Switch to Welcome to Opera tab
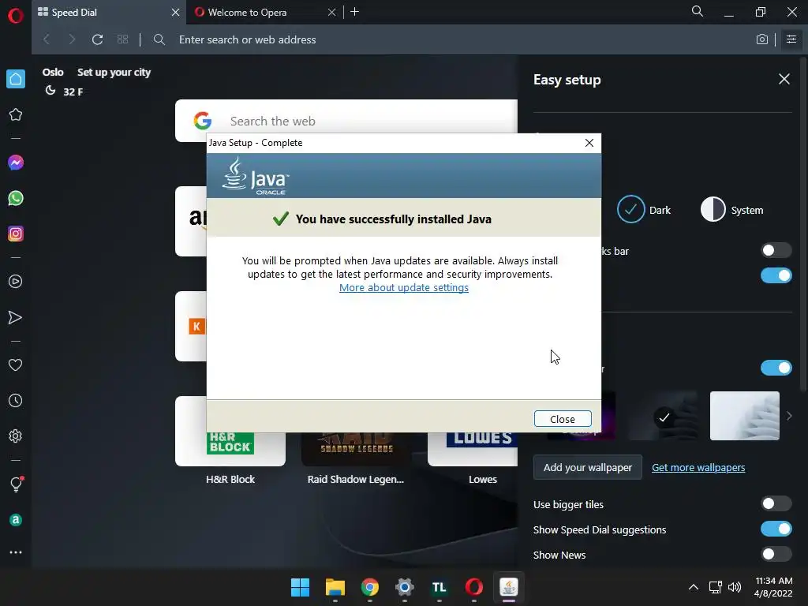Screen dimensions: 808x606 click(x=258, y=13)
